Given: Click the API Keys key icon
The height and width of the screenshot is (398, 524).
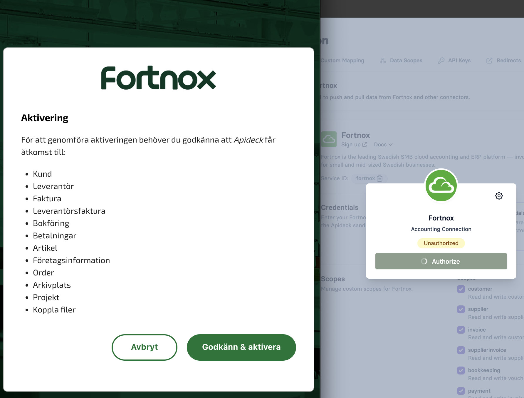Looking at the screenshot, I should click(x=441, y=61).
